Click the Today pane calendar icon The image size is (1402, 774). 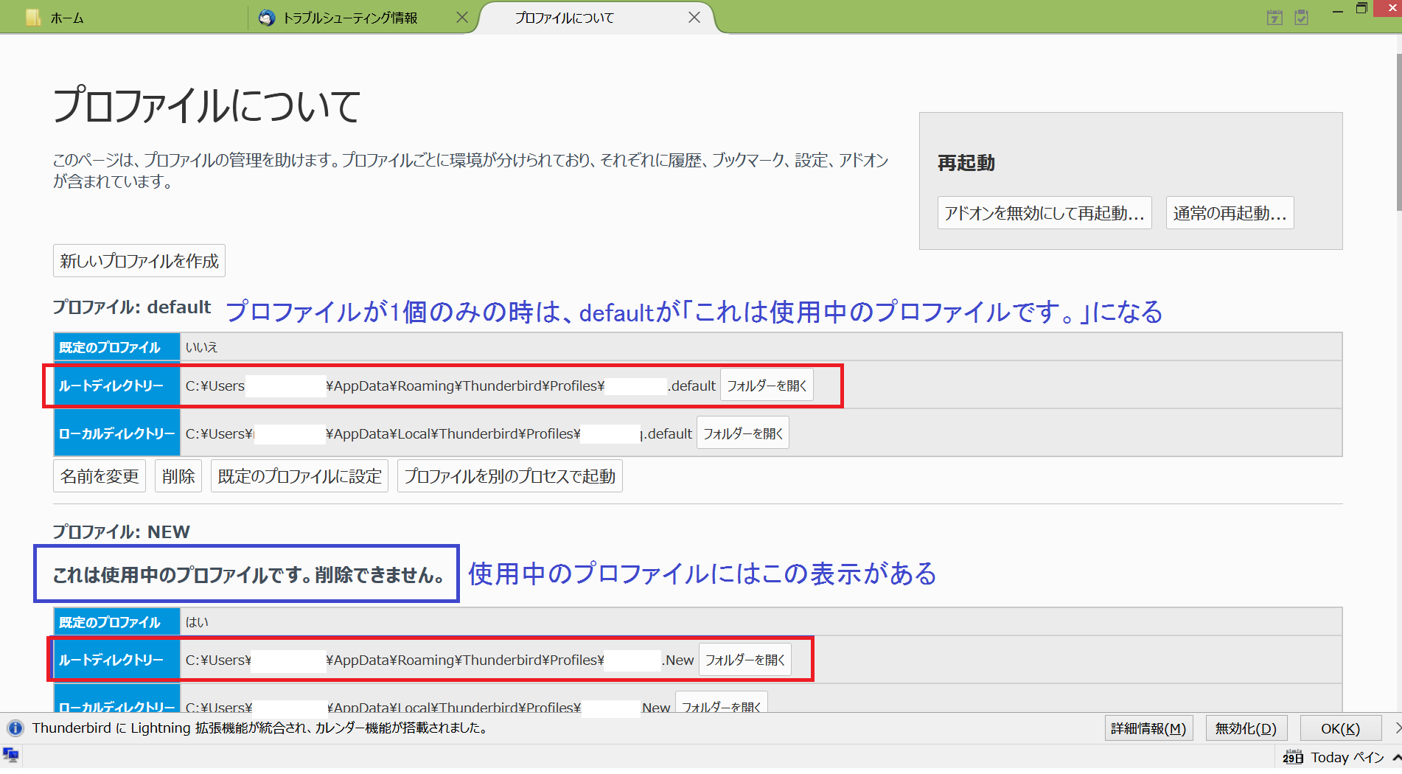pos(1293,757)
